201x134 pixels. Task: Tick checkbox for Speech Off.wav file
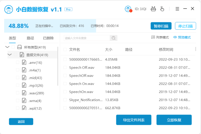65,68
